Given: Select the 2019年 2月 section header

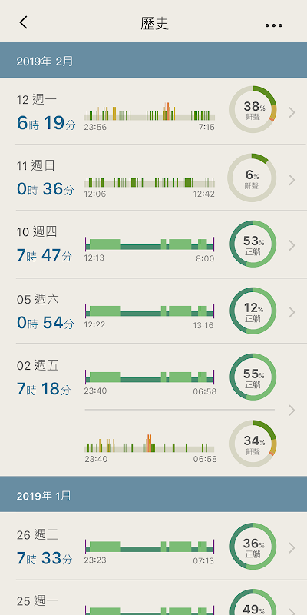Looking at the screenshot, I should (x=153, y=60).
